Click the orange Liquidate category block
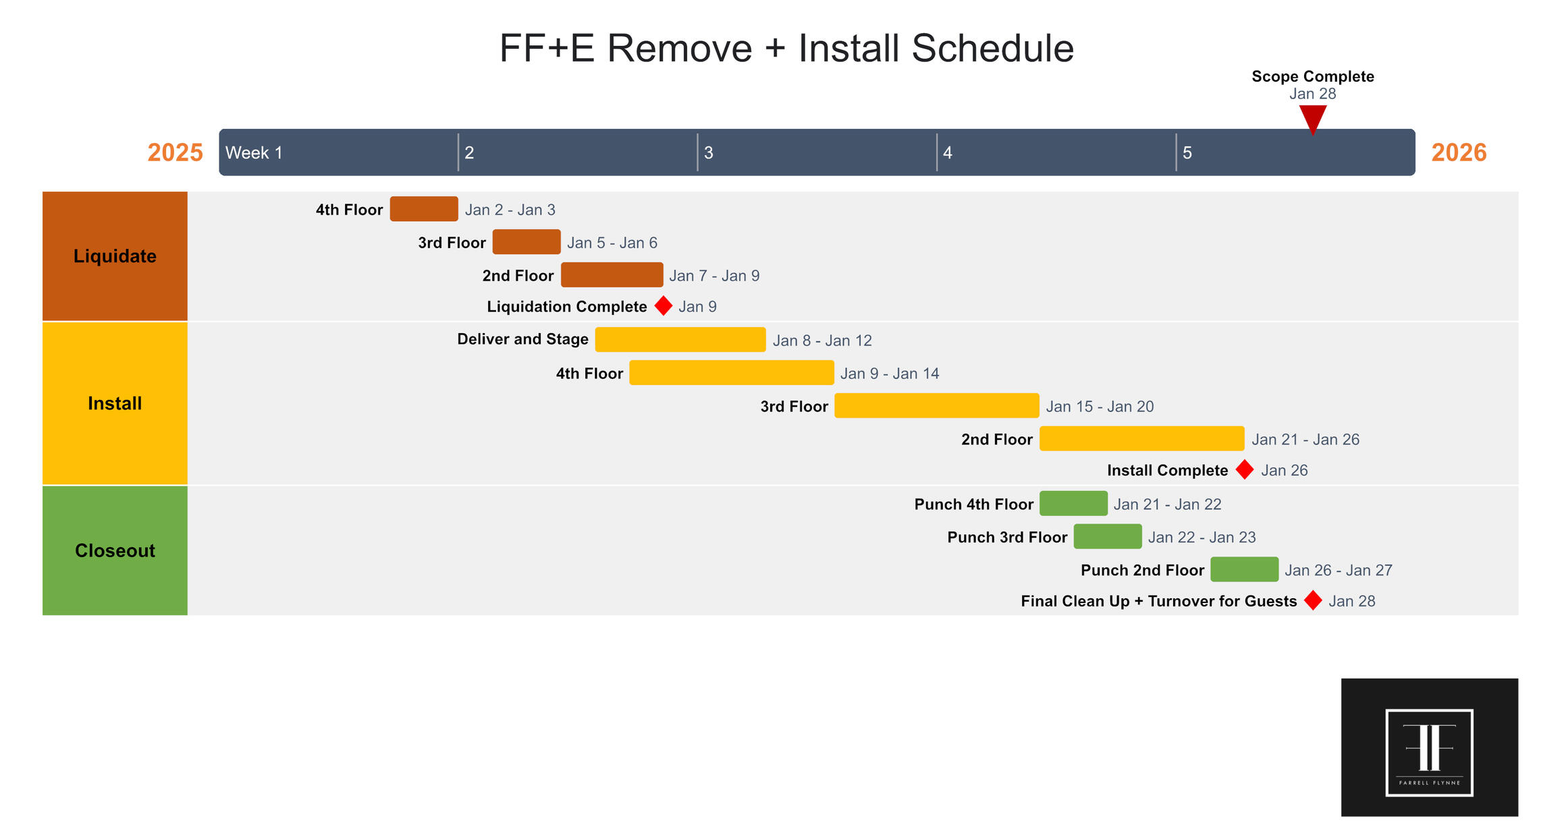This screenshot has height=831, width=1564. tap(115, 256)
